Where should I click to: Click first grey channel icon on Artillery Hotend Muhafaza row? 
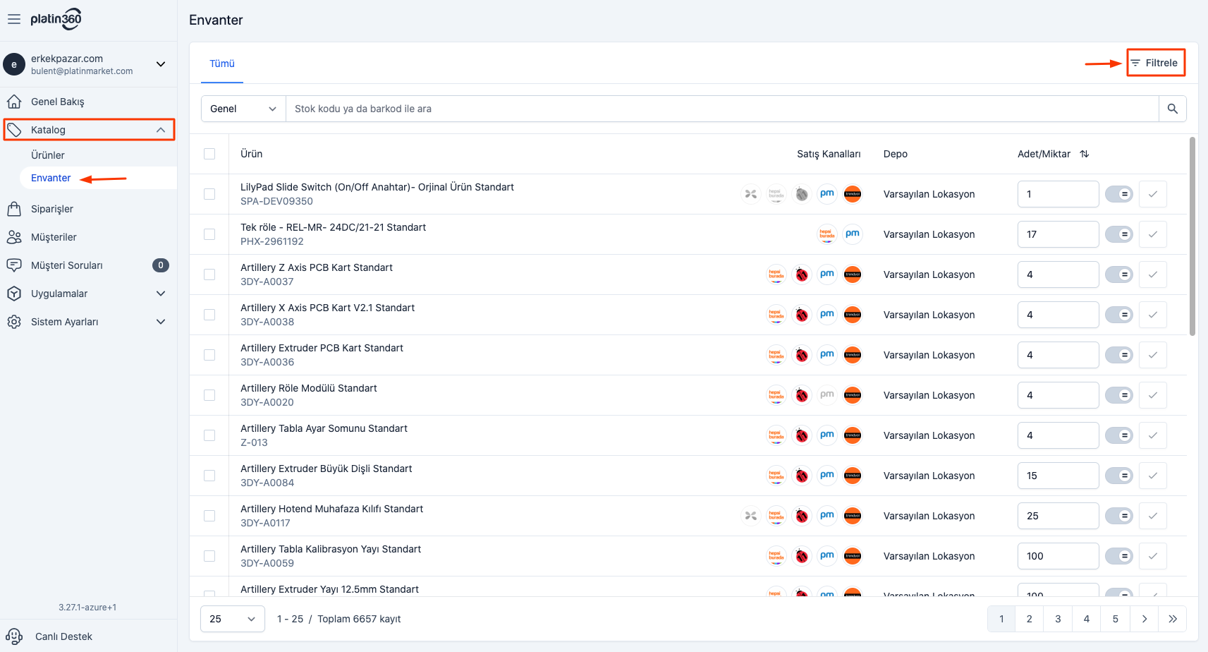pyautogui.click(x=751, y=516)
